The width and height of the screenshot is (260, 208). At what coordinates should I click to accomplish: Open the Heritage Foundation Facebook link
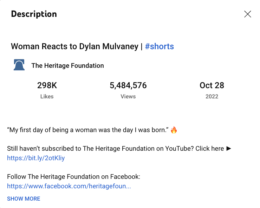click(69, 186)
